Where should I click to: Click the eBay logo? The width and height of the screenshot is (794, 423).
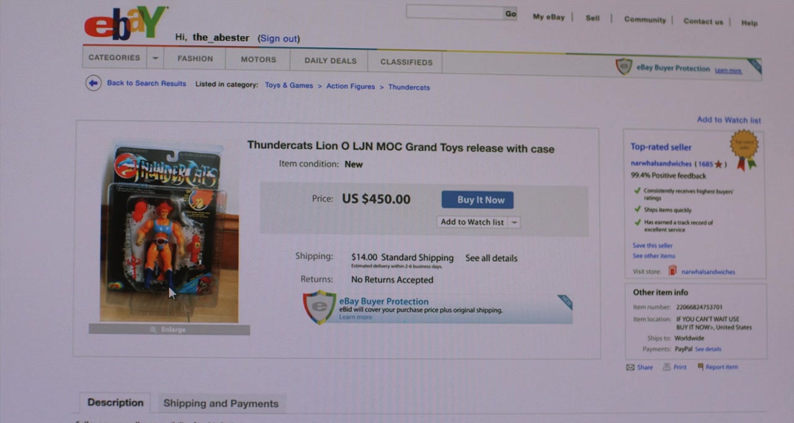(126, 24)
